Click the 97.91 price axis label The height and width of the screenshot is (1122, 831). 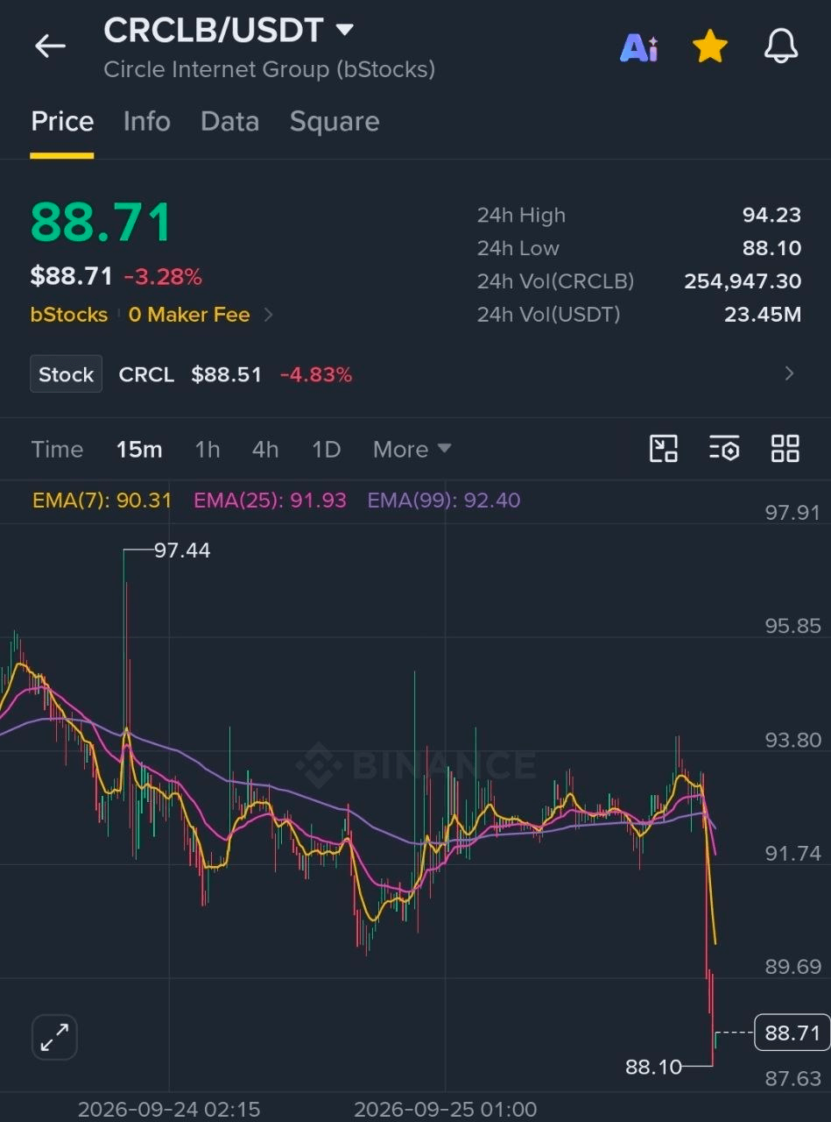(792, 512)
